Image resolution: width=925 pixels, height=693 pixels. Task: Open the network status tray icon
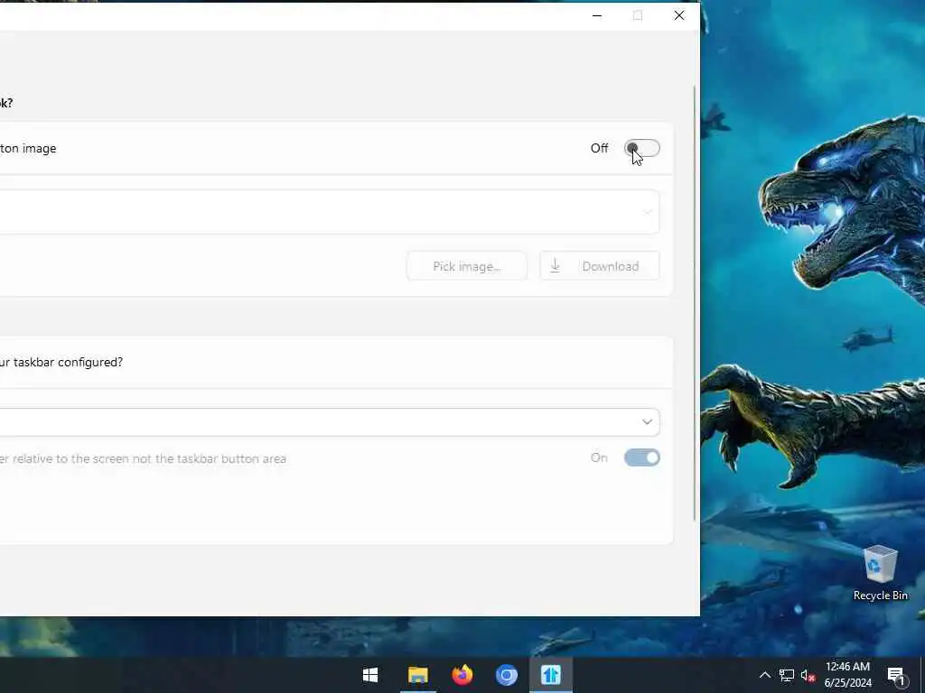(787, 675)
